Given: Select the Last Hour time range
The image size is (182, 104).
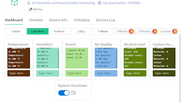Looking at the screenshot, I should coord(38,31).
